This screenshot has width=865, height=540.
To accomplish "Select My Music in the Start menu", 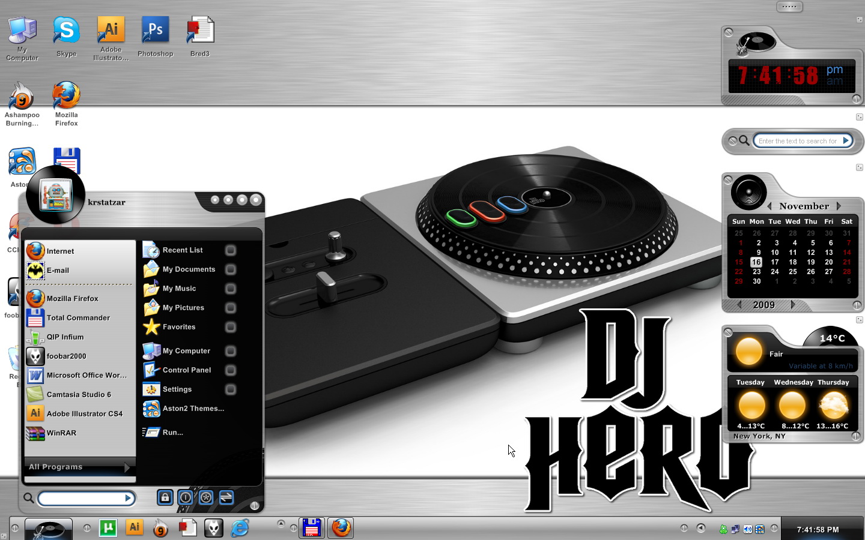I will [180, 289].
